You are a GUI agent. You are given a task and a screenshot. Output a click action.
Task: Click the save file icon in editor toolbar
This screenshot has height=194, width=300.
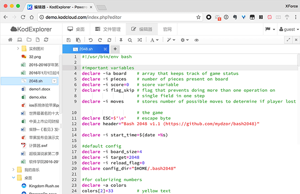(69, 40)
